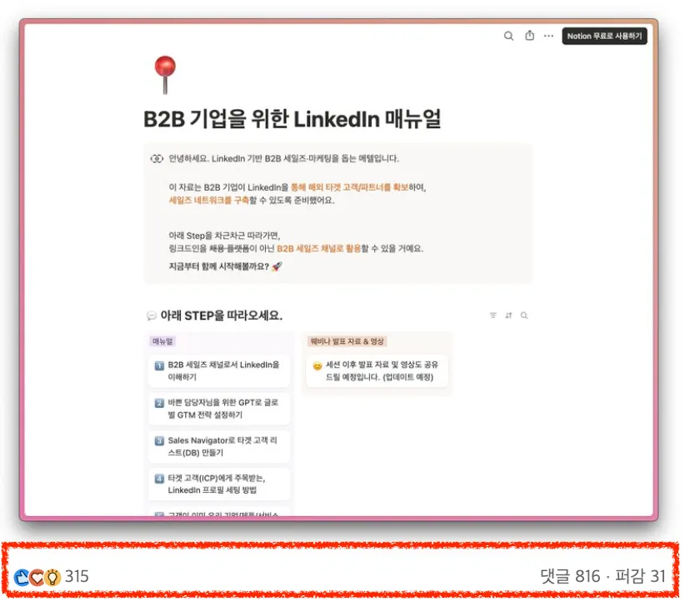Click the like reaction icon

point(22,577)
